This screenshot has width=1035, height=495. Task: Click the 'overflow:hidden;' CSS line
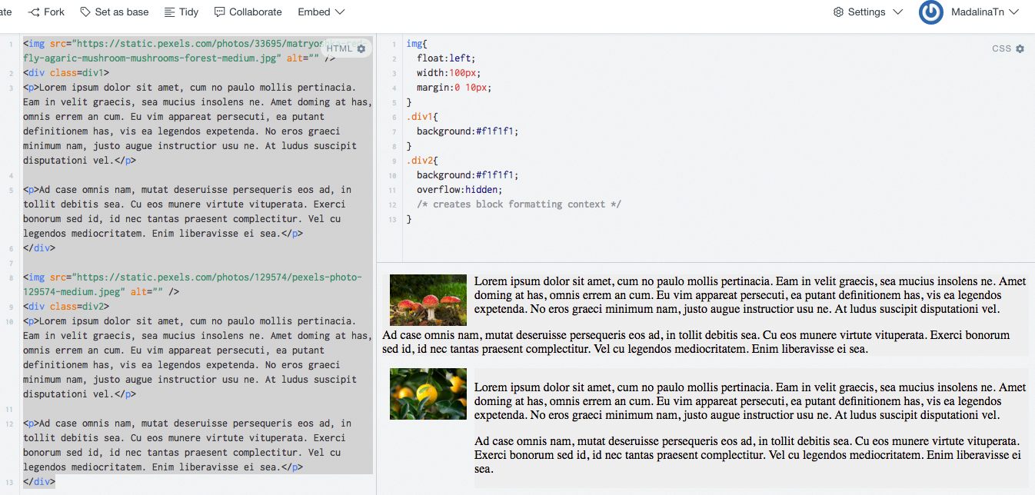pos(459,190)
